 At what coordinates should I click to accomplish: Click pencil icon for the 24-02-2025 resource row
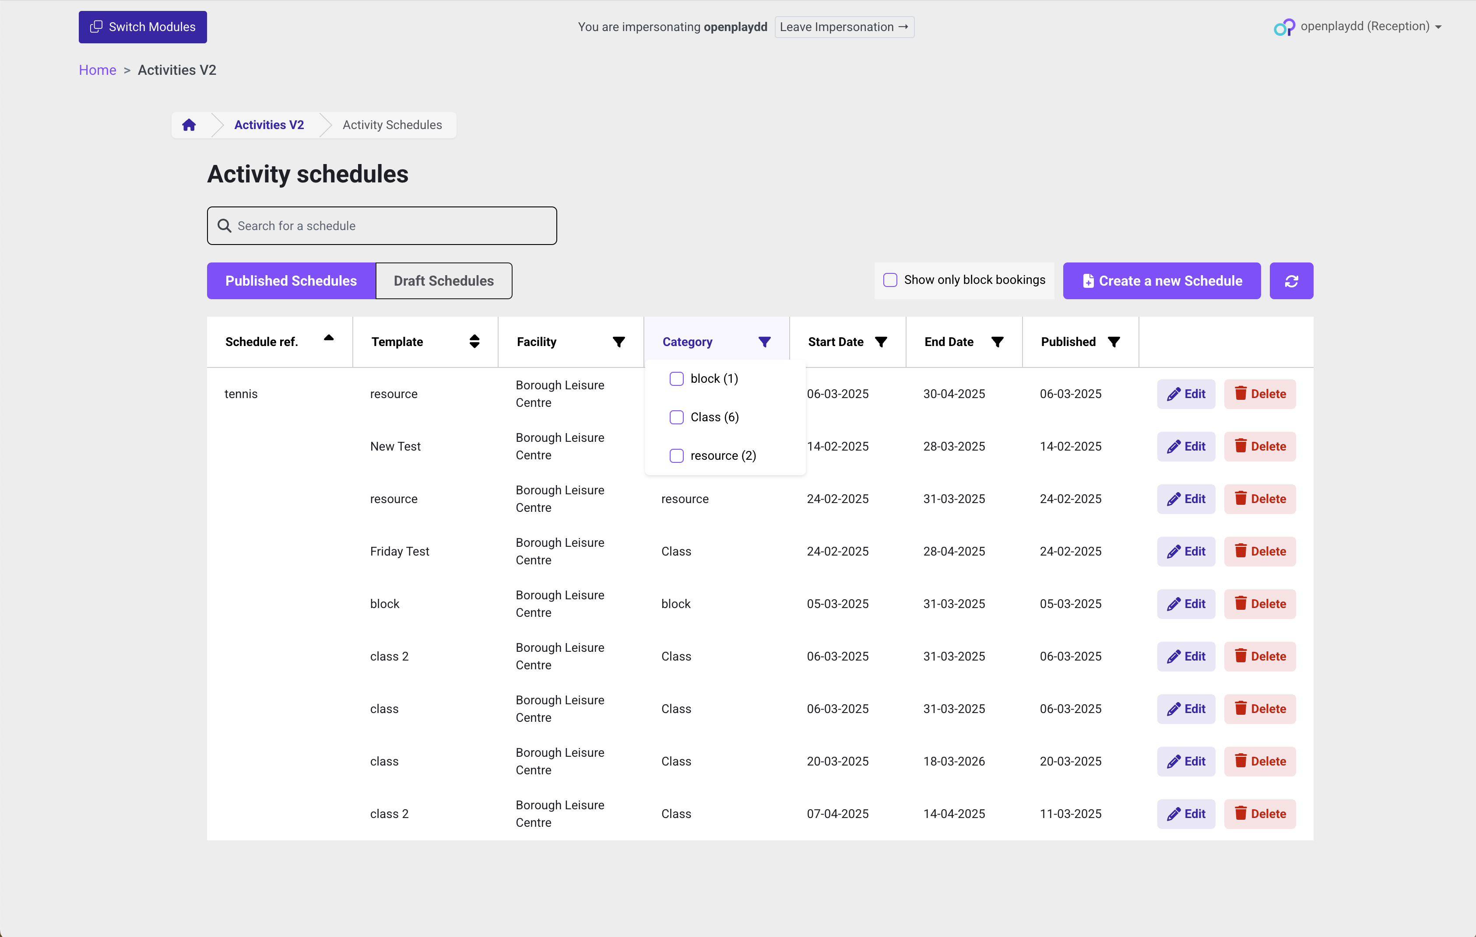coord(1173,499)
